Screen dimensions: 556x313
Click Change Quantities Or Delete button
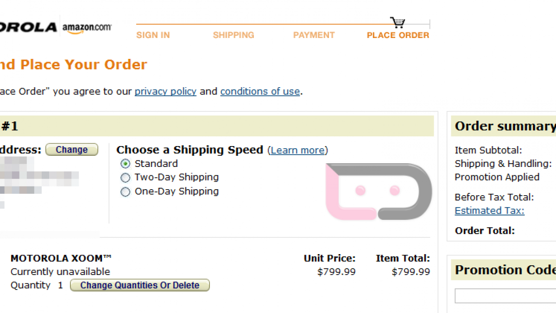(140, 285)
